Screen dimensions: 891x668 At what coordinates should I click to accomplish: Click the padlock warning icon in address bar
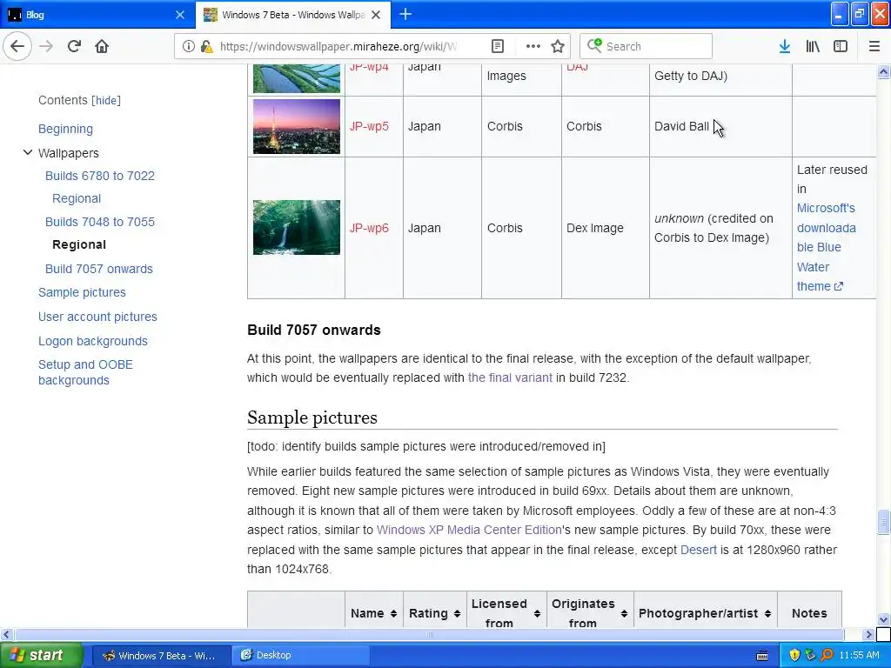pos(206,47)
